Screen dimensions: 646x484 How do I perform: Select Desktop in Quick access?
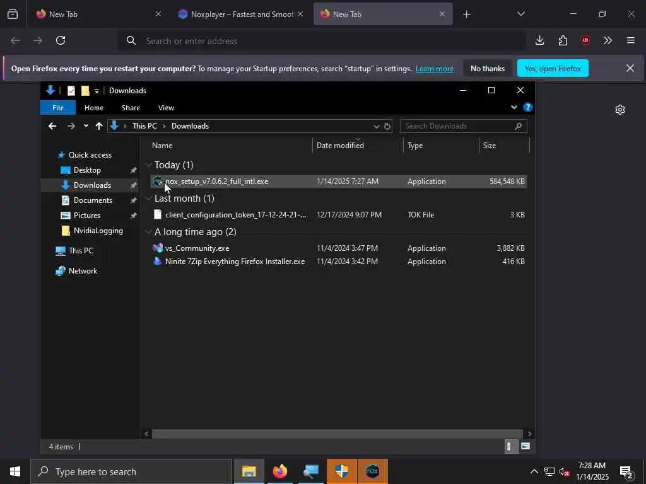(87, 170)
